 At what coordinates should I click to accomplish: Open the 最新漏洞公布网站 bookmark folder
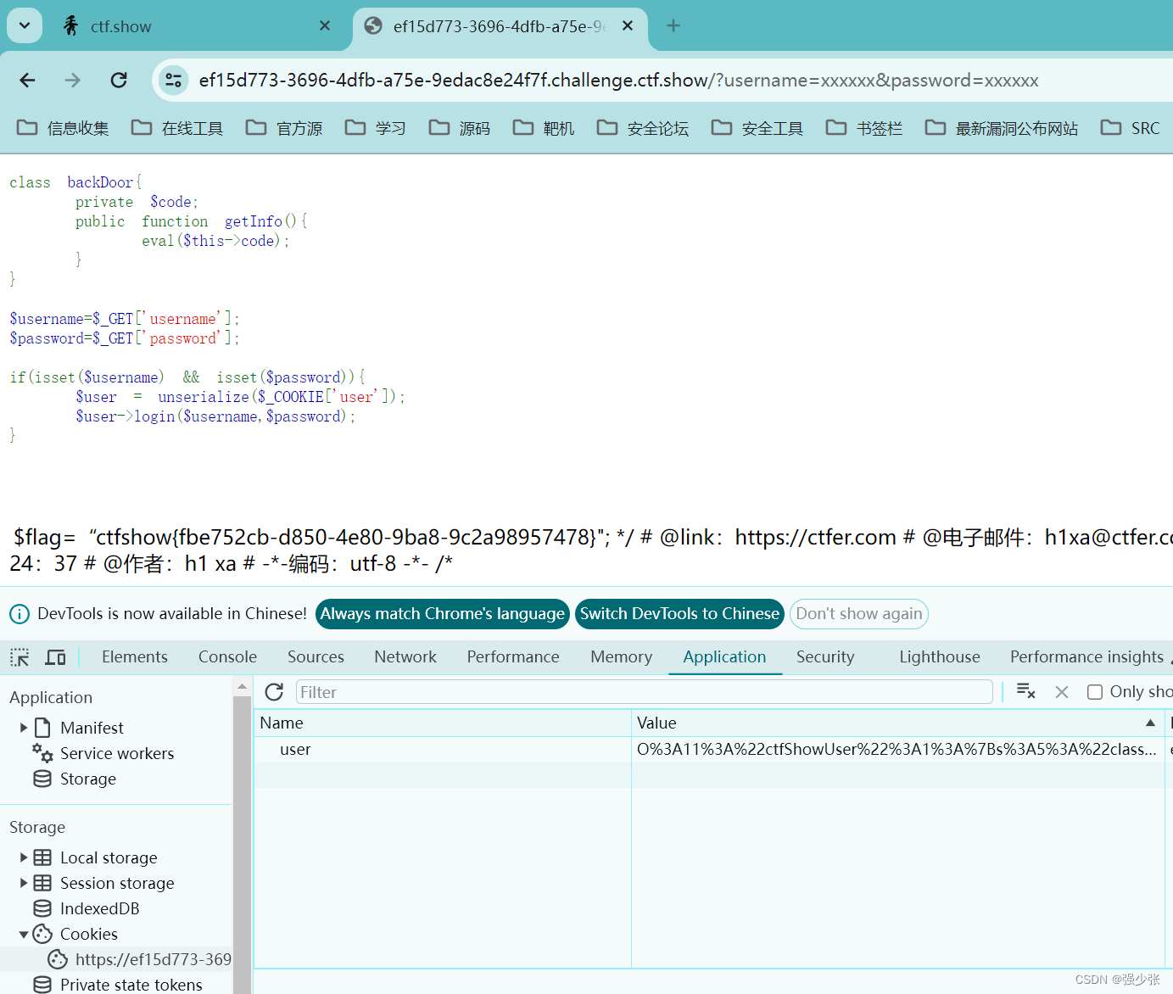1002,128
